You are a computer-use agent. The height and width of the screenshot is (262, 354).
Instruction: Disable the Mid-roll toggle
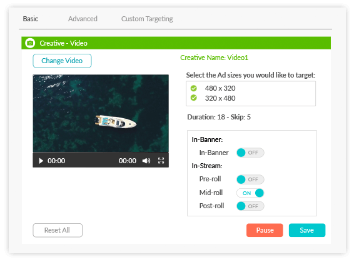[250, 193]
